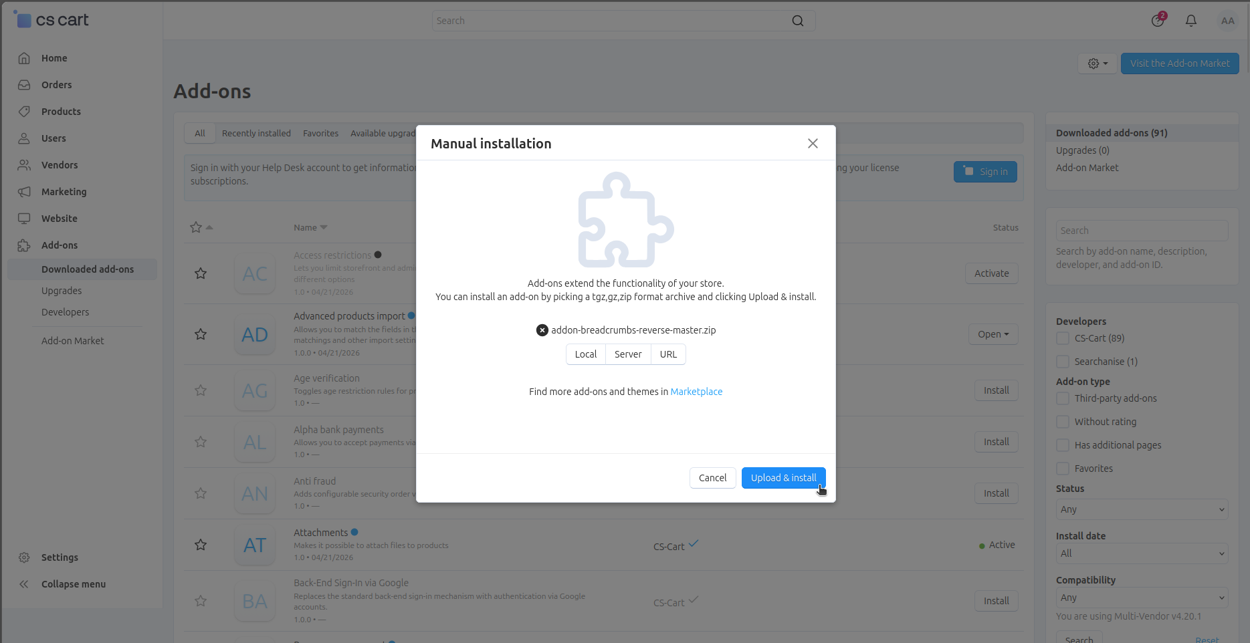Click the BA add-on thumbnail
1250x643 pixels.
pos(255,602)
